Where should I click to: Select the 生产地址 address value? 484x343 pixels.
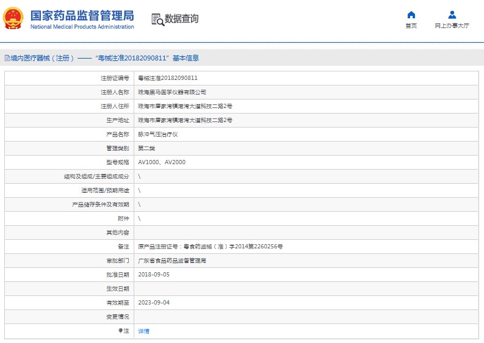click(185, 120)
